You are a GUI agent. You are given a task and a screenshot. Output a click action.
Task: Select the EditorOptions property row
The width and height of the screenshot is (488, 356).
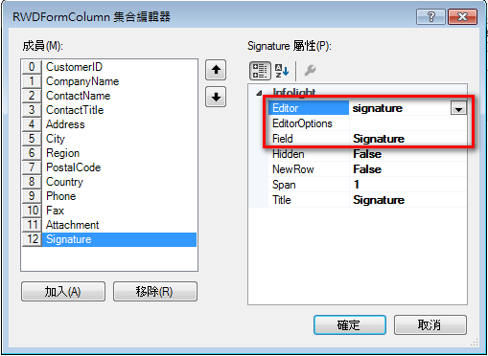367,123
